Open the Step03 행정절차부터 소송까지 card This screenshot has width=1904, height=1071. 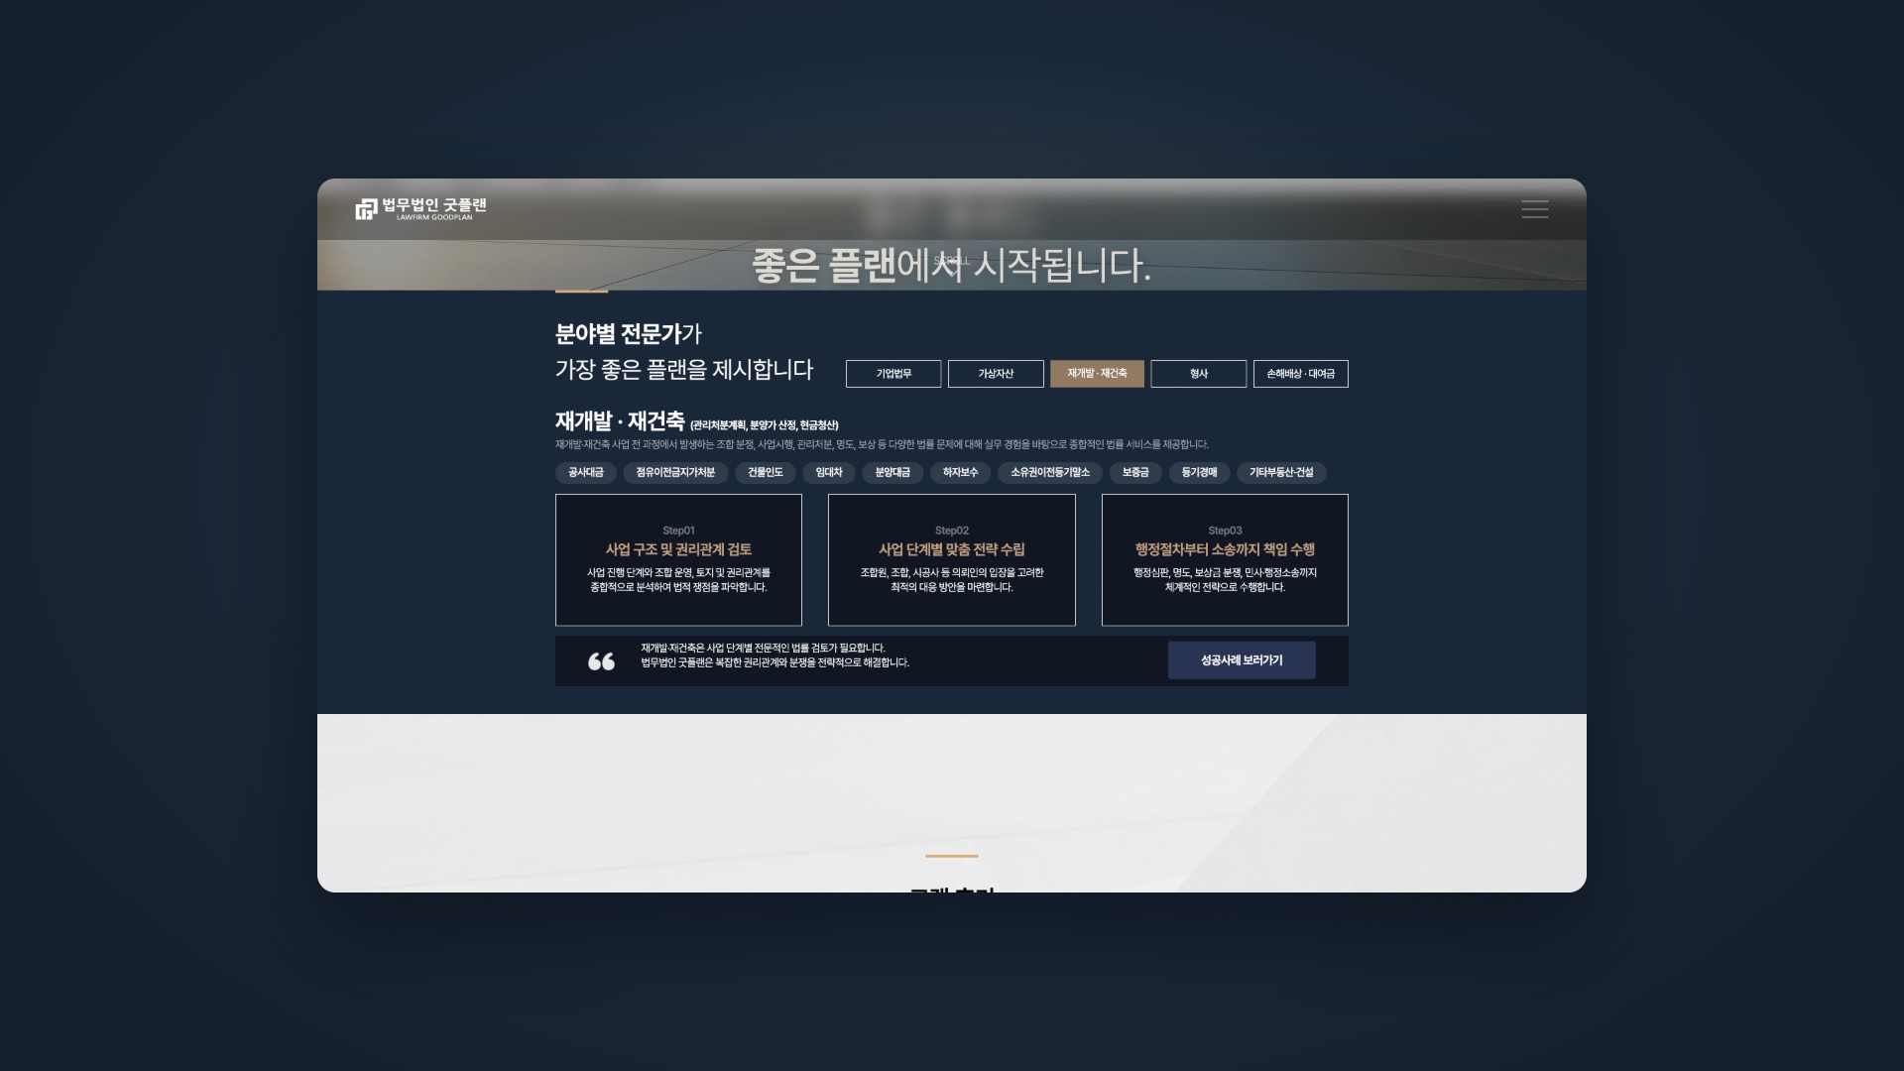(1225, 560)
